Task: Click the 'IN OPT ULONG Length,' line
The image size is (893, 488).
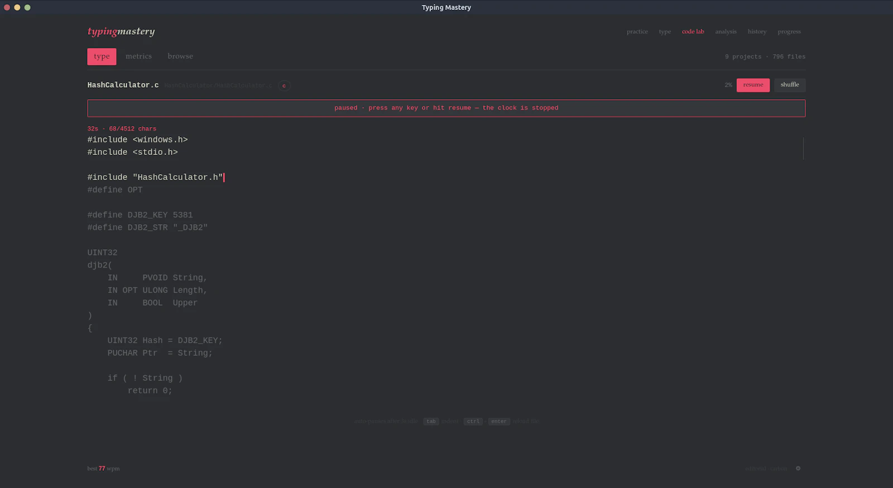Action: 157,291
